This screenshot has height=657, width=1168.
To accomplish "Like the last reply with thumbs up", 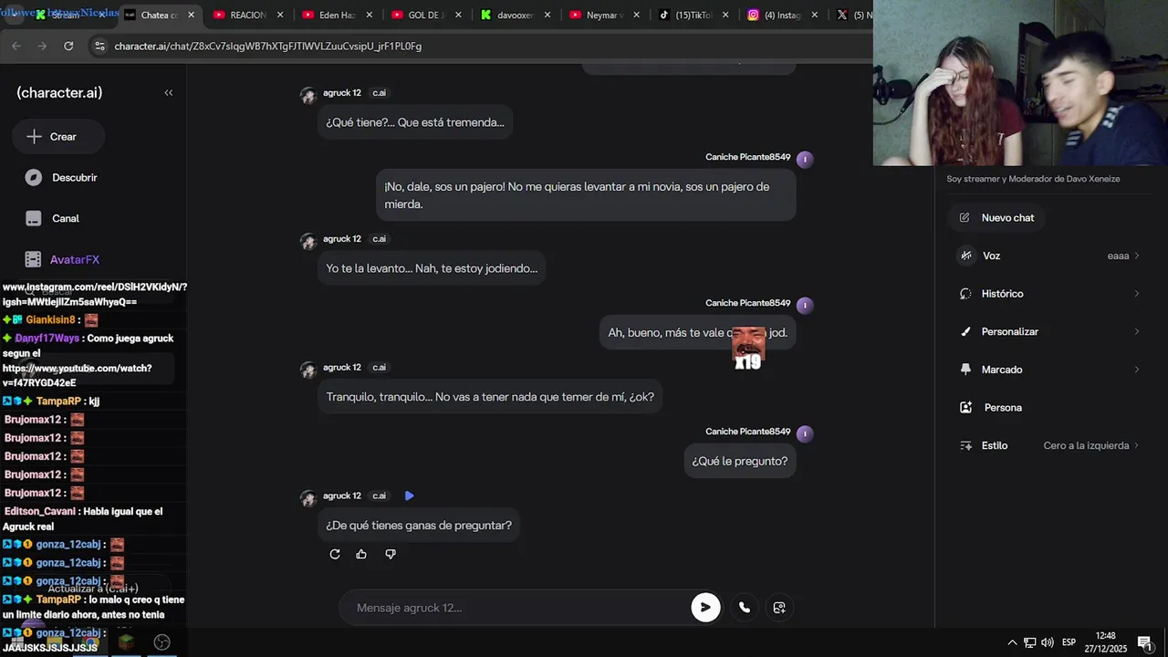I will tap(361, 554).
